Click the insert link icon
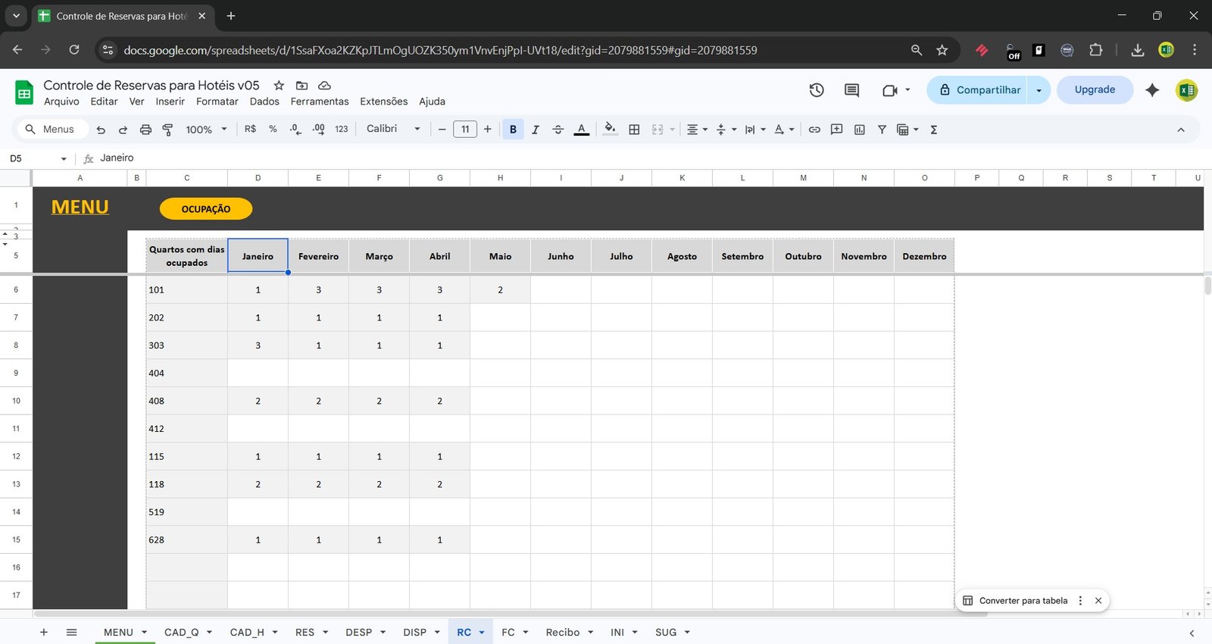The height and width of the screenshot is (644, 1212). tap(814, 130)
